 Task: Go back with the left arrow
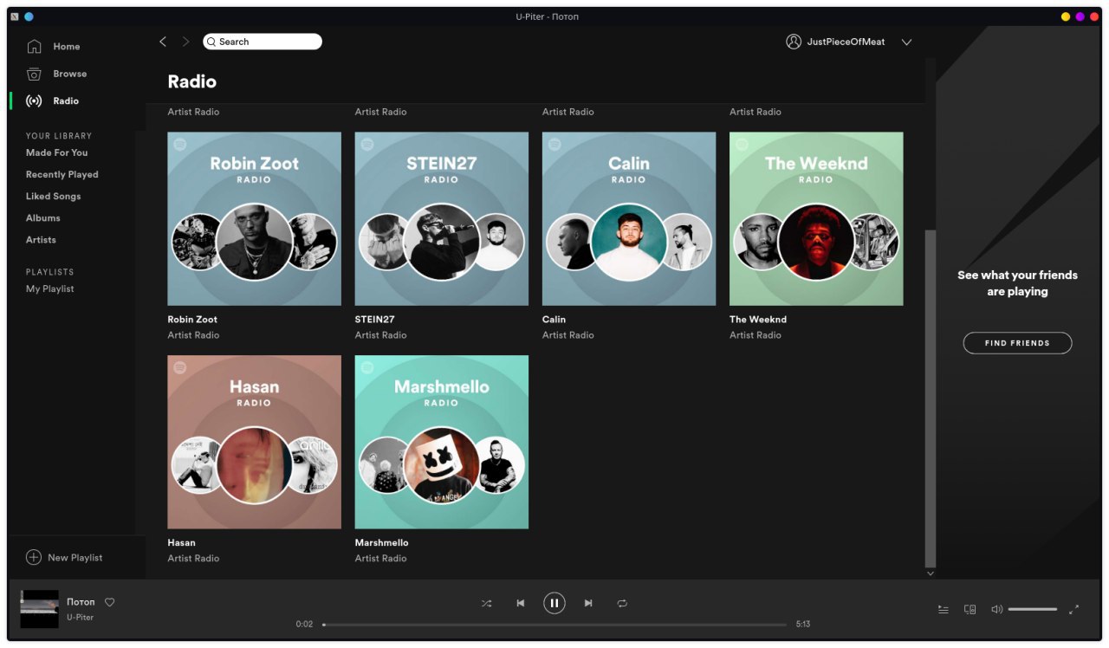click(163, 42)
